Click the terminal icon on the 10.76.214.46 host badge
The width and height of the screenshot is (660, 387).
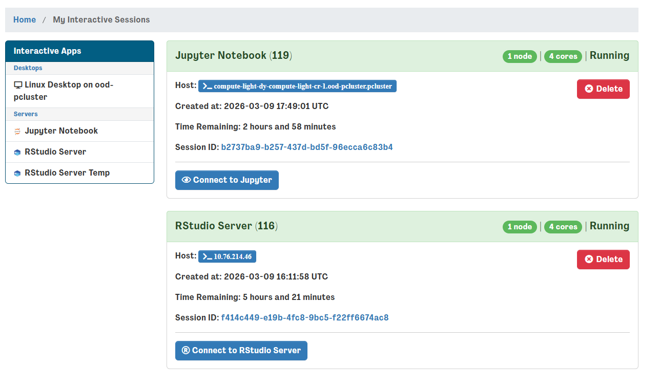[208, 256]
